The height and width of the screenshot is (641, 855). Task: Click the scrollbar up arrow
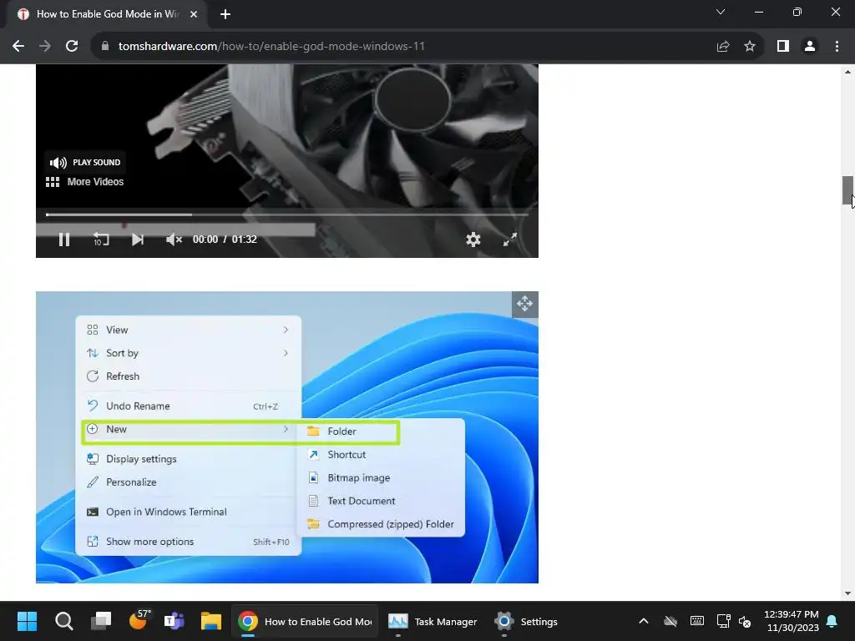coord(847,72)
